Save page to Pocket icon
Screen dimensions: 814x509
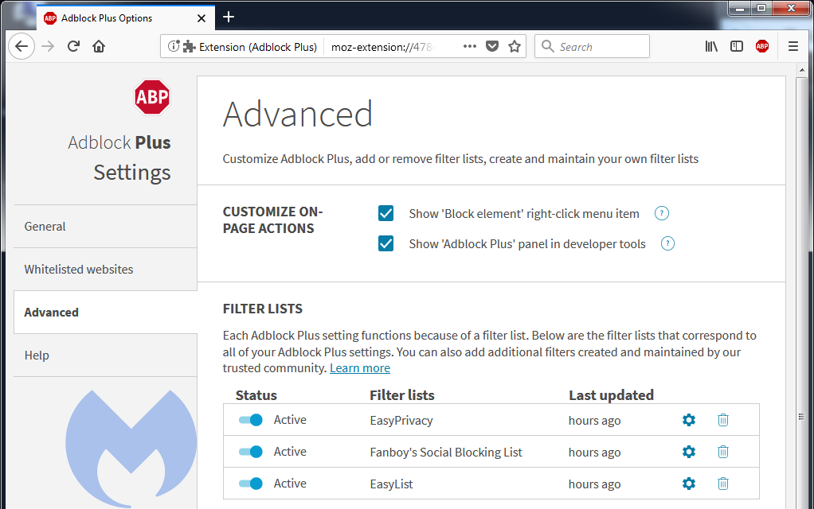pyautogui.click(x=492, y=47)
